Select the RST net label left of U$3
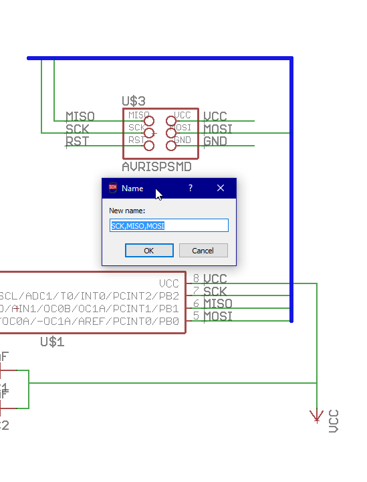The height and width of the screenshot is (482, 367). (x=77, y=142)
